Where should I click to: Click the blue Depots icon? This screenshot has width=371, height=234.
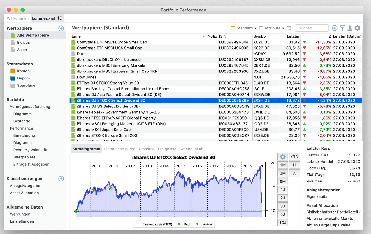tap(13, 78)
